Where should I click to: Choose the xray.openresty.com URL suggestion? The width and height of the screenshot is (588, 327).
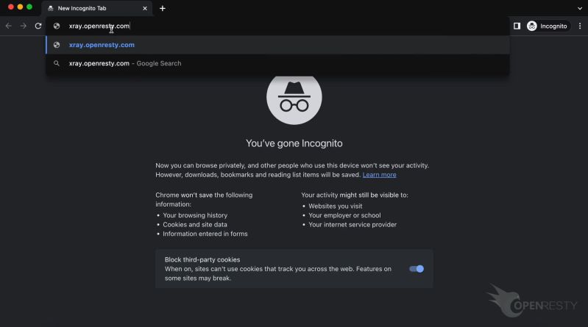point(277,45)
